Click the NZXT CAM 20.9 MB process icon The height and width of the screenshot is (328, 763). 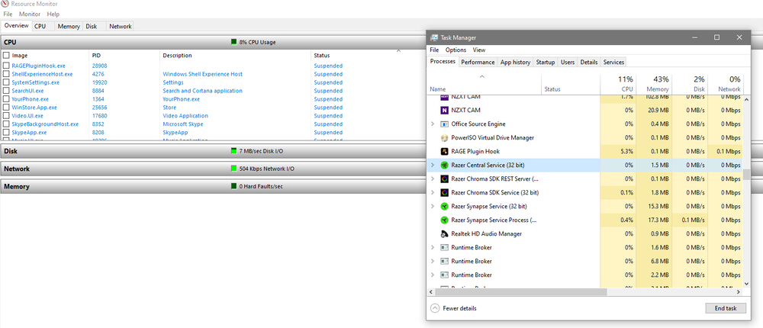pyautogui.click(x=444, y=111)
